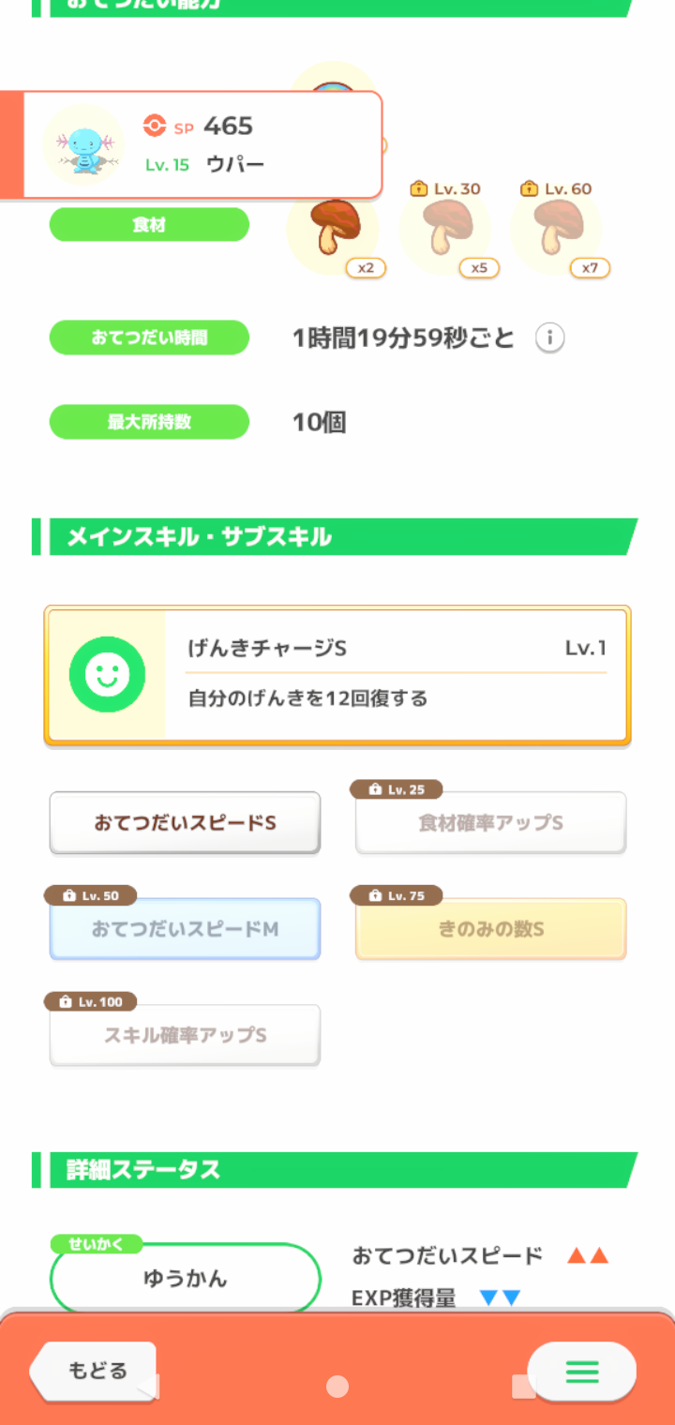Tap the Lv. 50 lock badge
675x1425 pixels.
click(91, 895)
